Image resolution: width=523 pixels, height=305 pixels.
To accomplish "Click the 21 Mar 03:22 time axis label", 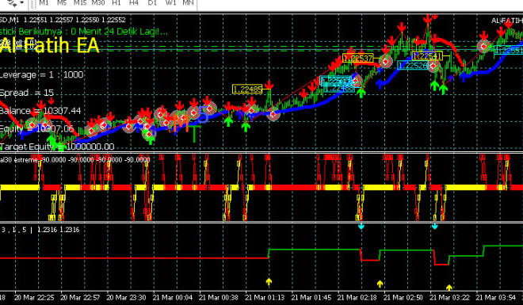I will tap(449, 297).
